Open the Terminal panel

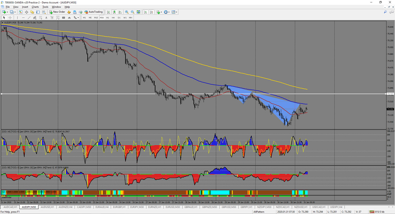[38, 12]
